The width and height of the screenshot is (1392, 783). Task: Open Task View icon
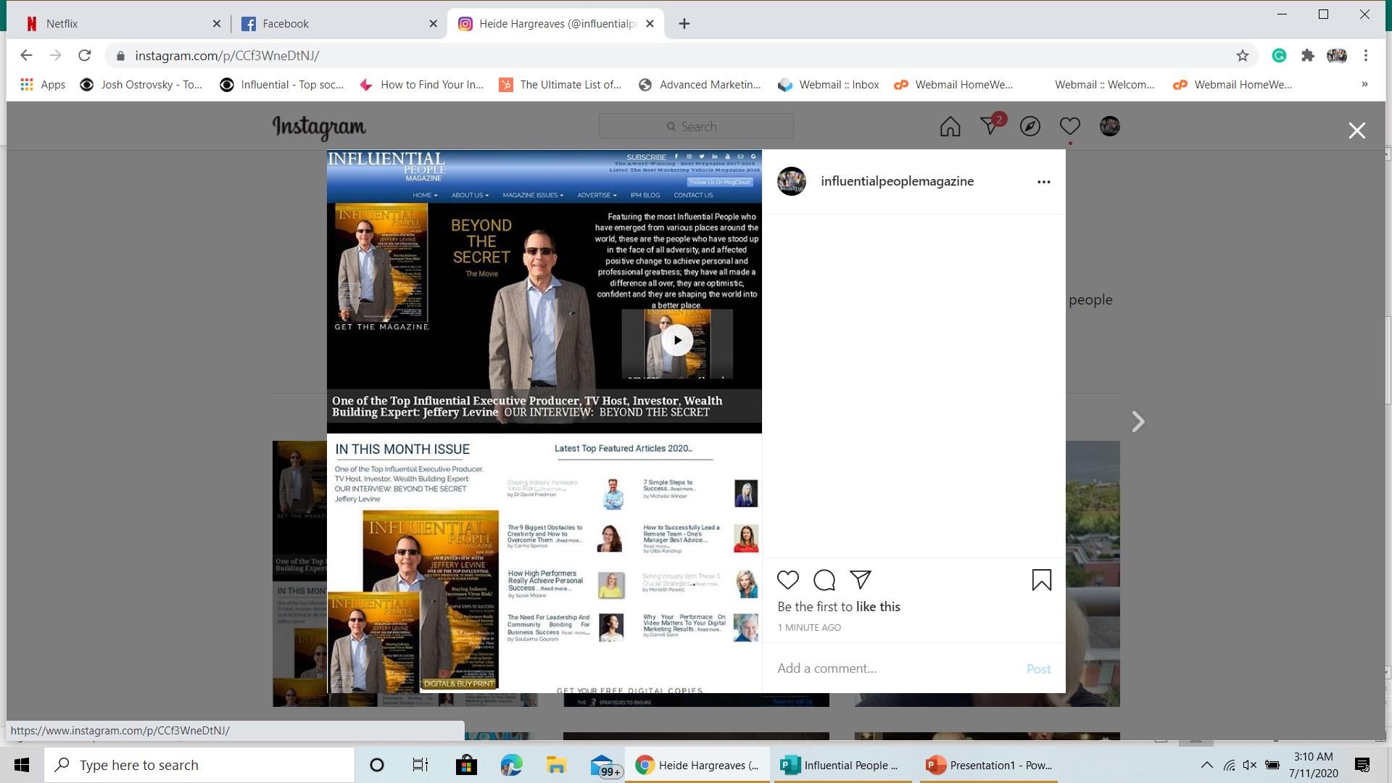click(x=420, y=765)
